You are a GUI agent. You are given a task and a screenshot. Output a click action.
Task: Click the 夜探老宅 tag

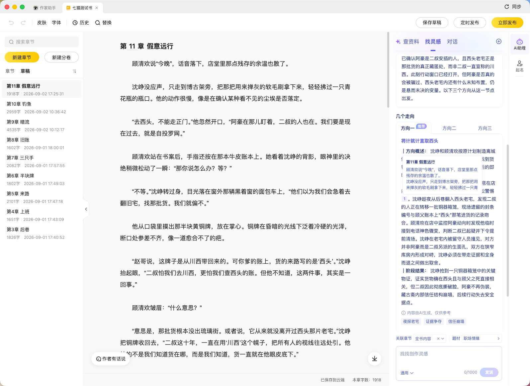(x=411, y=322)
